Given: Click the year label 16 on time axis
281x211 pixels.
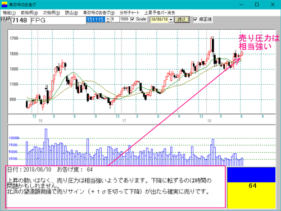Looking at the screenshot, I should (x=40, y=121).
